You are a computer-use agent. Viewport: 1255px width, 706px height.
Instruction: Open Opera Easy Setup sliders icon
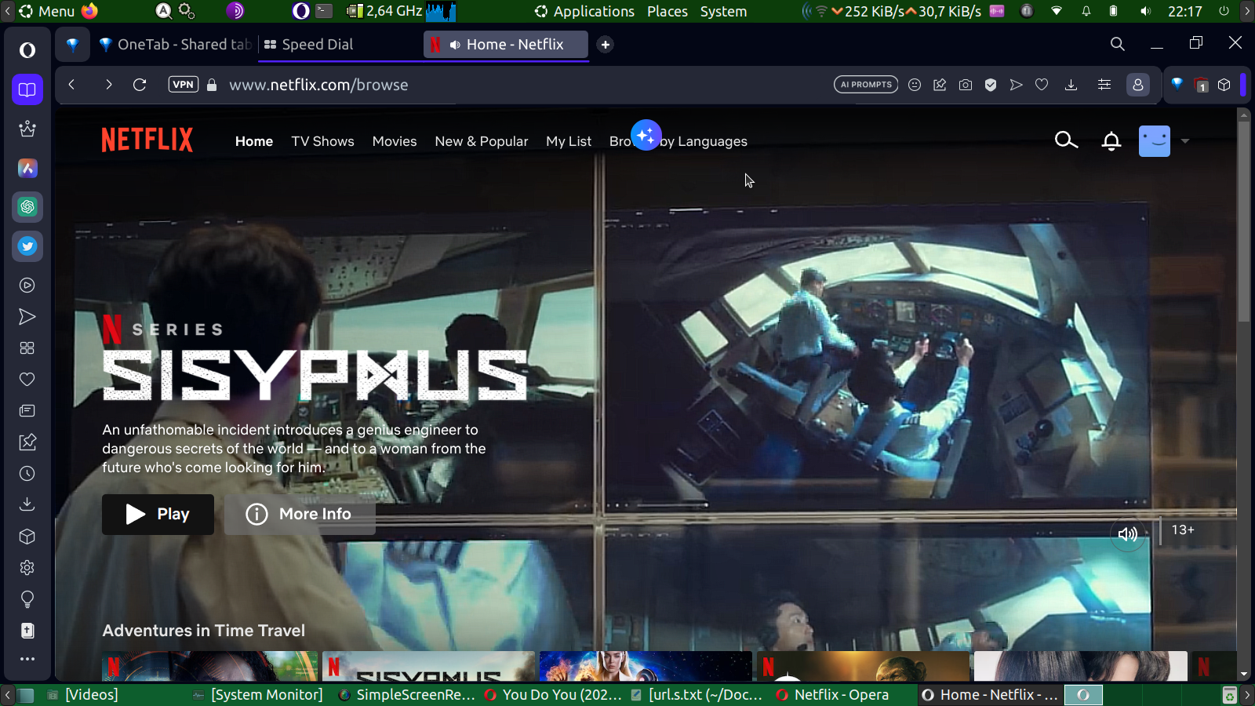click(1104, 85)
